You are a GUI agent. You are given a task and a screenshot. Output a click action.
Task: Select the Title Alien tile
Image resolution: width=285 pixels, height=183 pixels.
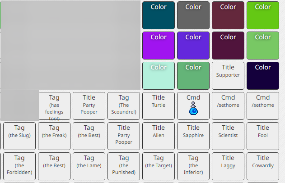(x=159, y=136)
